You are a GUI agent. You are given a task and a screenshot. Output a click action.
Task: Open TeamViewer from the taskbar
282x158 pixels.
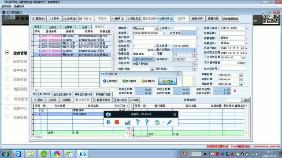(x=19, y=154)
